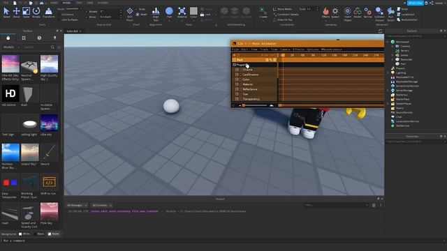Choose the Select tool in the ribbon
The width and height of the screenshot is (447, 251).
point(6,13)
